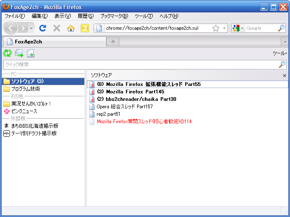Select the プログラム技術 board
290x217 pixels.
pyautogui.click(x=43, y=89)
